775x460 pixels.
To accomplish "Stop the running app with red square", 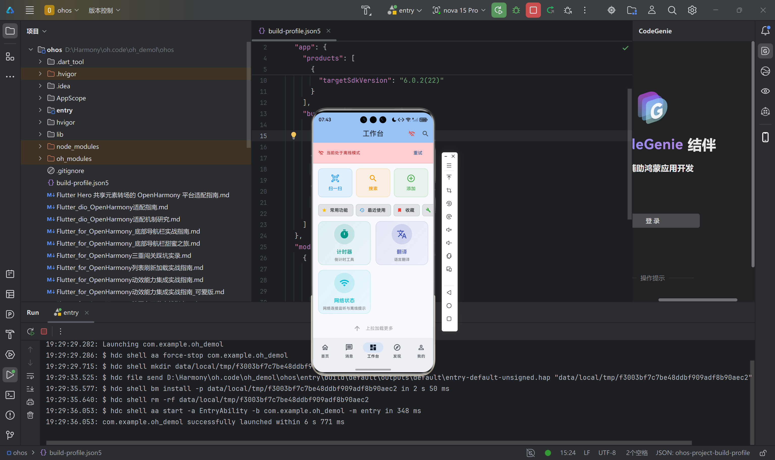I will (533, 10).
